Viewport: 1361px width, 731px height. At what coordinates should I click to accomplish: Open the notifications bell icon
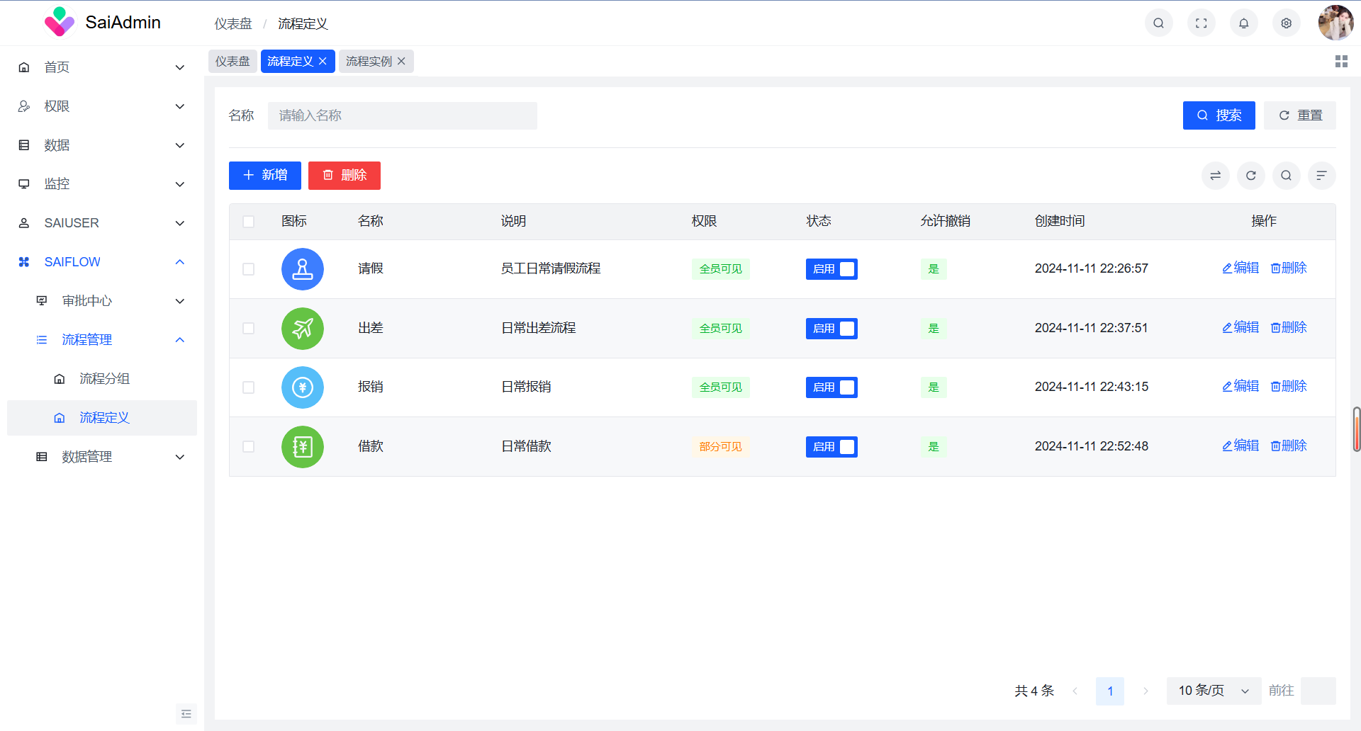[x=1244, y=23]
